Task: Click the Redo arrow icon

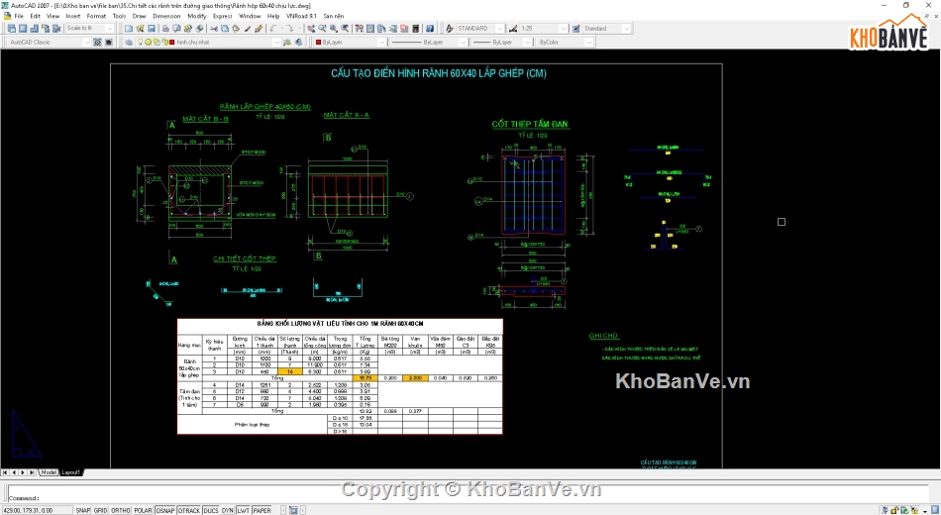Action: click(x=289, y=28)
